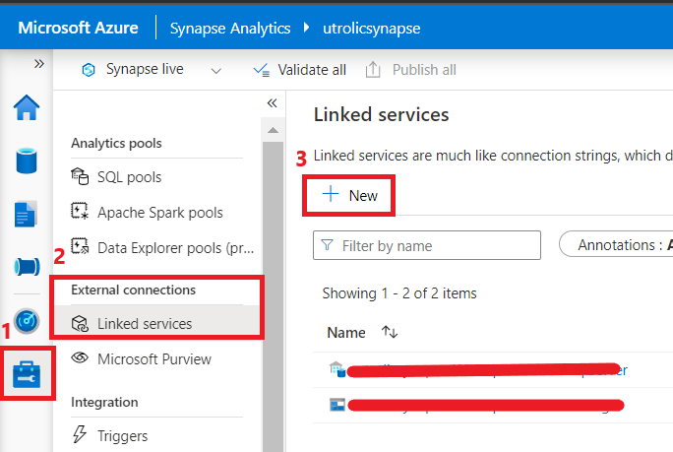
Task: Sort linked services by Name
Action: pos(389,333)
